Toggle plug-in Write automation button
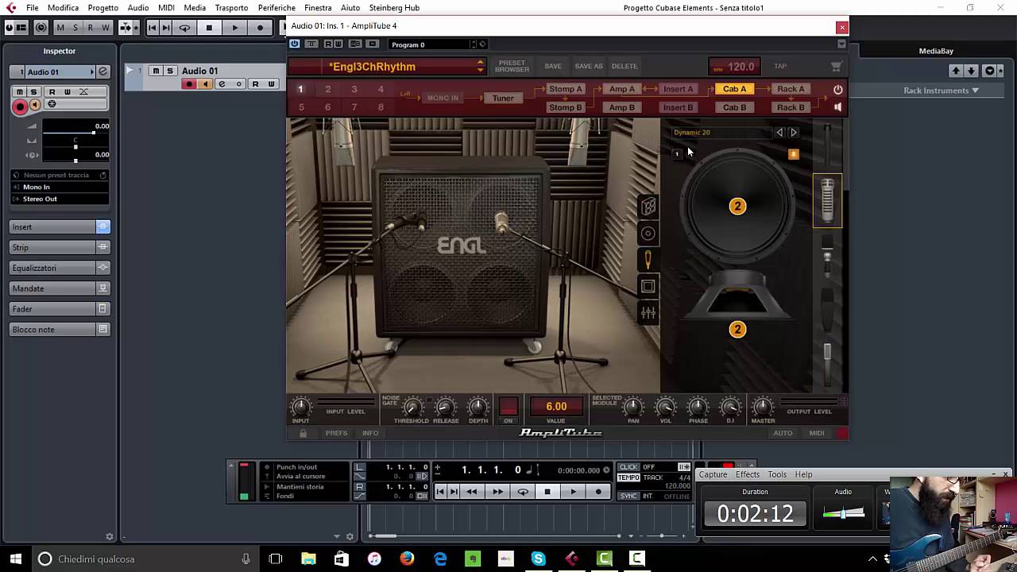 pyautogui.click(x=338, y=44)
